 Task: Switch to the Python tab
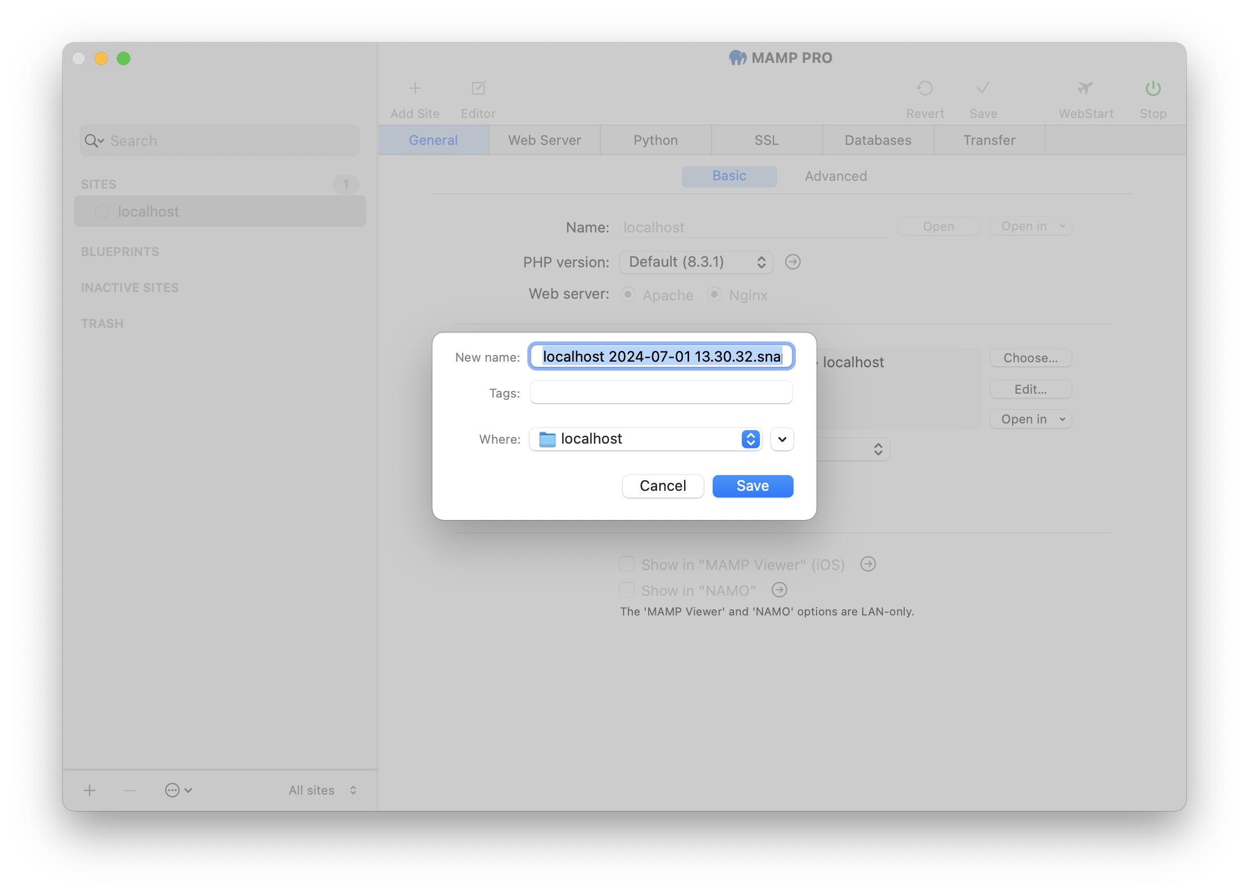pos(656,140)
